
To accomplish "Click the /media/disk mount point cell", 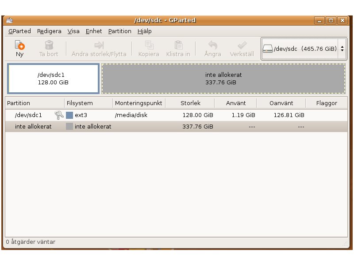I will point(131,115).
